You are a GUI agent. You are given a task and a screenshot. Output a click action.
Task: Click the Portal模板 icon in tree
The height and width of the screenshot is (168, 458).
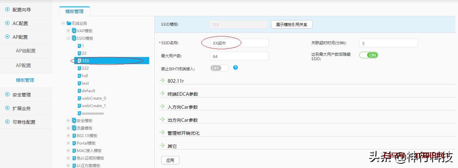click(74, 143)
